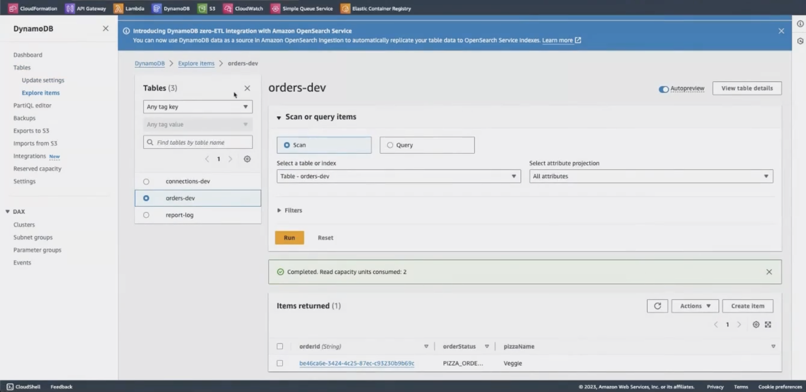Expand the Filters section
This screenshot has width=806, height=392.
(x=290, y=211)
